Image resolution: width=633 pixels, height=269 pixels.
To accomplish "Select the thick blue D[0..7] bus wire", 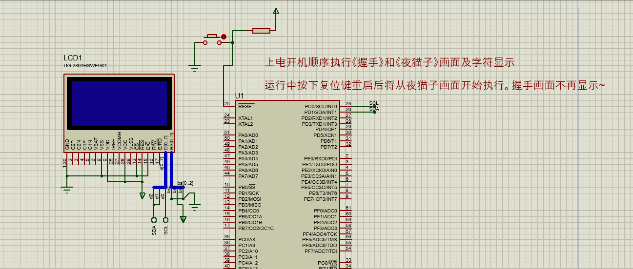I will [x=165, y=169].
